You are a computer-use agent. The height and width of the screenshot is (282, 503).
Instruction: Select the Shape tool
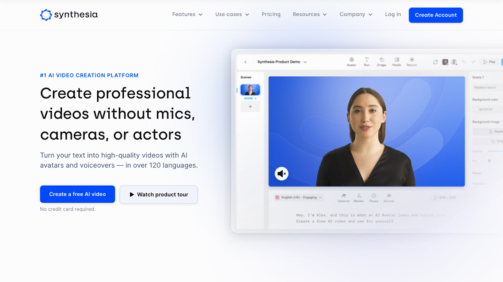click(381, 62)
